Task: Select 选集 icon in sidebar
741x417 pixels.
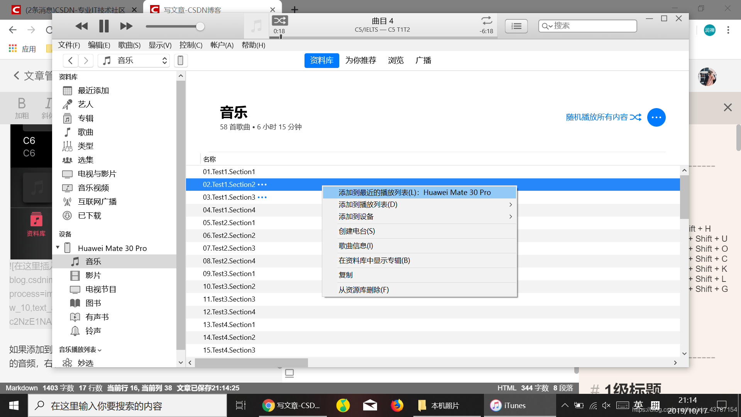Action: [68, 160]
